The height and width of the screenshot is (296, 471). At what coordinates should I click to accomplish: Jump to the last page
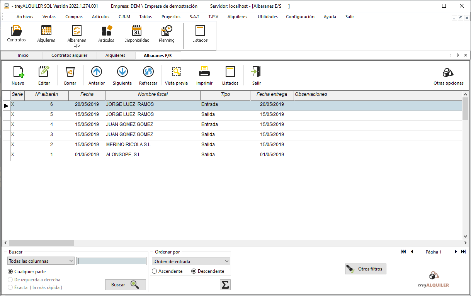click(463, 252)
